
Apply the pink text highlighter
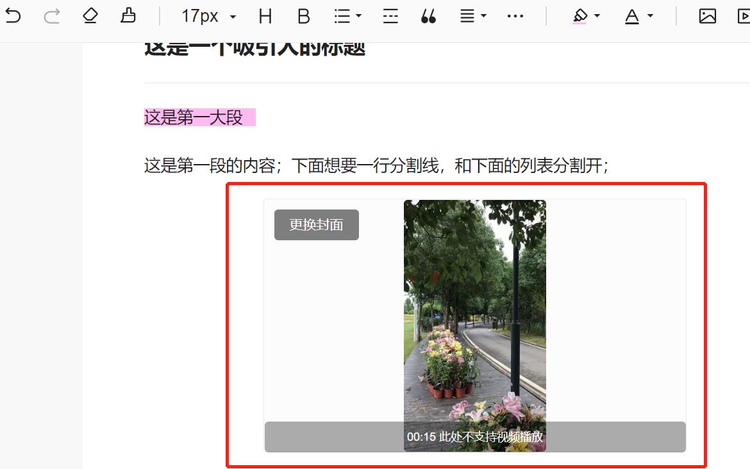coord(581,16)
